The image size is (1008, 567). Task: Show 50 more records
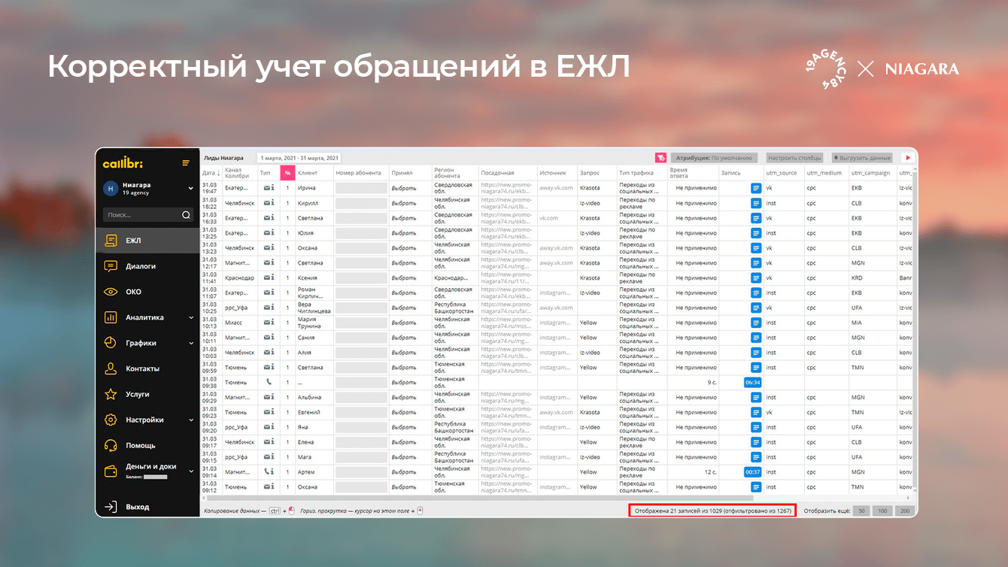tap(861, 511)
